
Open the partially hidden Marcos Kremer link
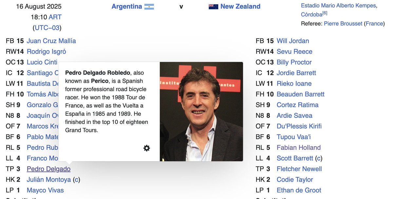point(43,126)
